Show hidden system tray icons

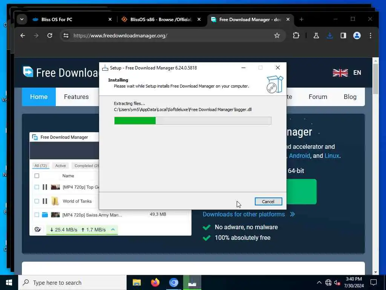319,282
